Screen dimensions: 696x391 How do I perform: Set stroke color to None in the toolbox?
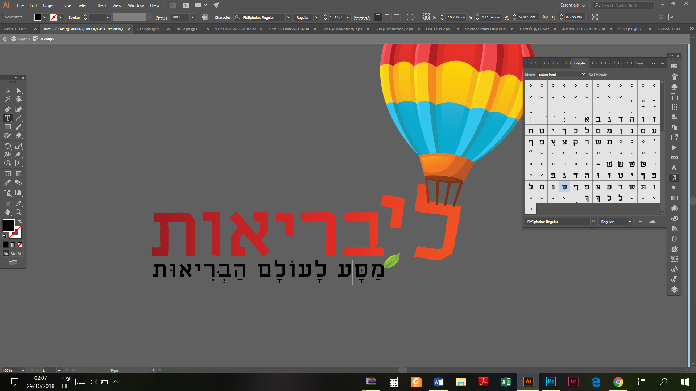point(20,244)
